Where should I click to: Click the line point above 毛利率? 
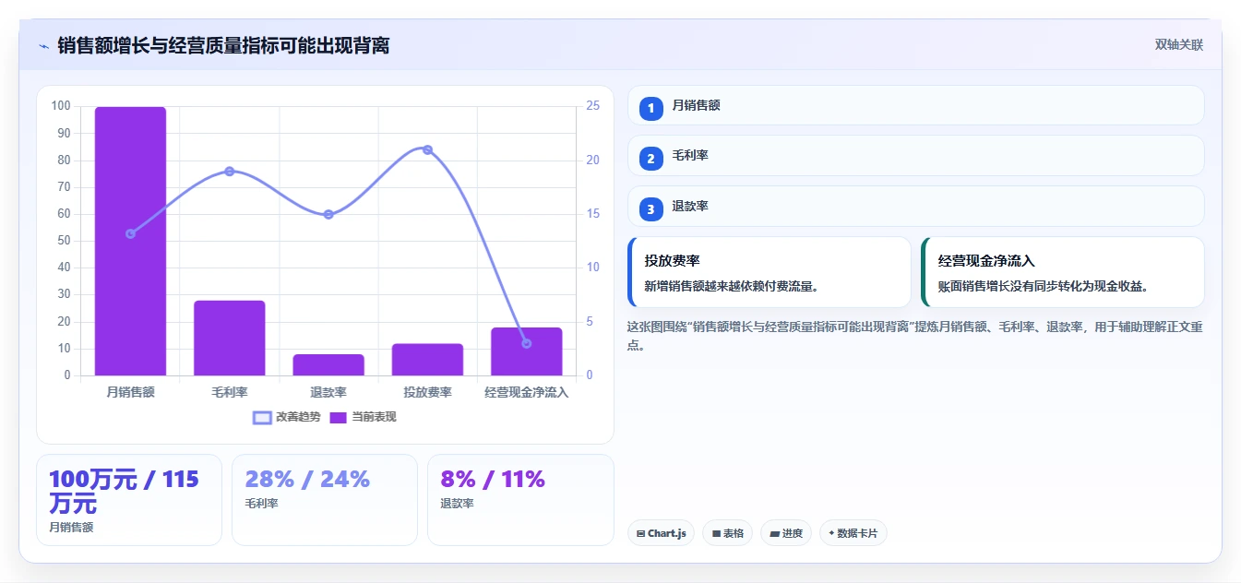229,172
